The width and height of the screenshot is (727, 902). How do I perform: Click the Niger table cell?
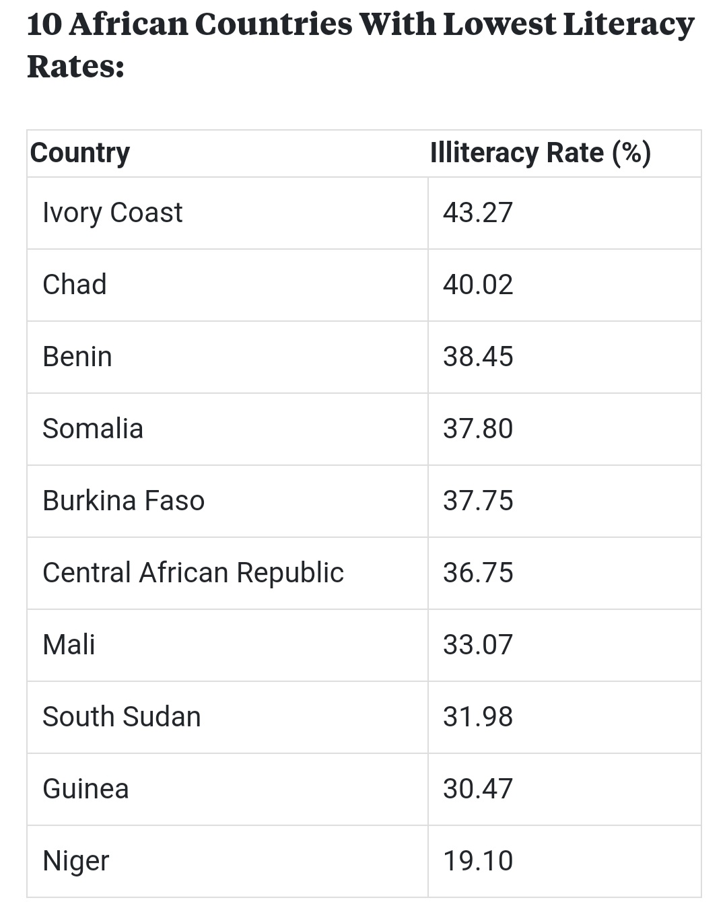[75, 861]
